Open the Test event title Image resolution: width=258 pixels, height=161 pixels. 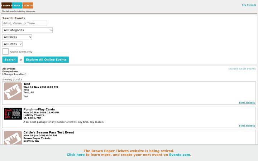27,84
